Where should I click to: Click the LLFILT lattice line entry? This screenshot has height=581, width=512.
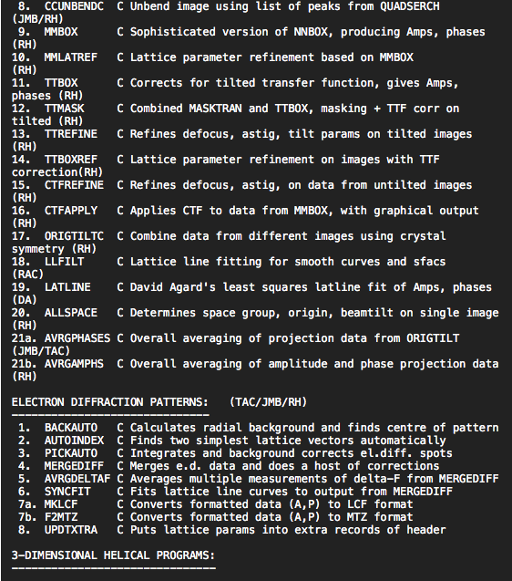[65, 262]
